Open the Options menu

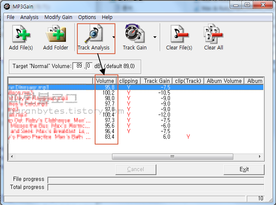point(87,17)
